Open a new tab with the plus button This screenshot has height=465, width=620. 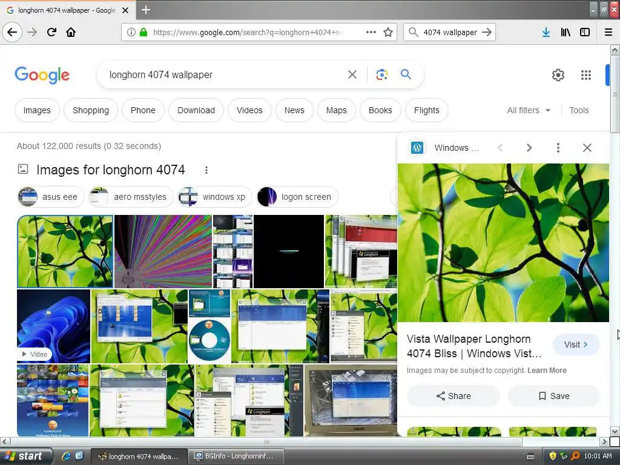146,10
